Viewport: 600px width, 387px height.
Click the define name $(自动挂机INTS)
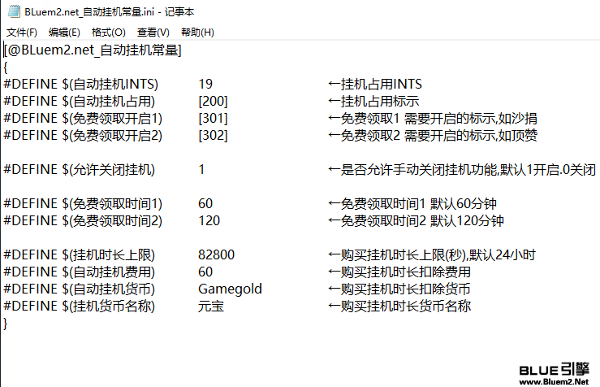coord(110,84)
